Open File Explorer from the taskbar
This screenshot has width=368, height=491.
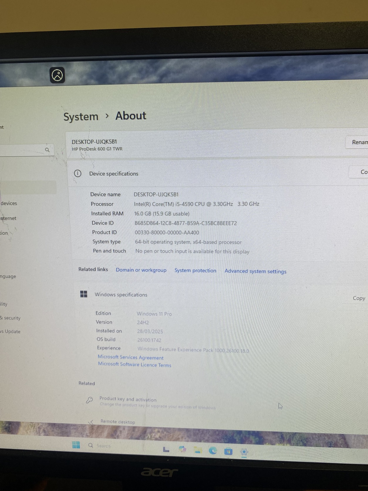pos(197,450)
